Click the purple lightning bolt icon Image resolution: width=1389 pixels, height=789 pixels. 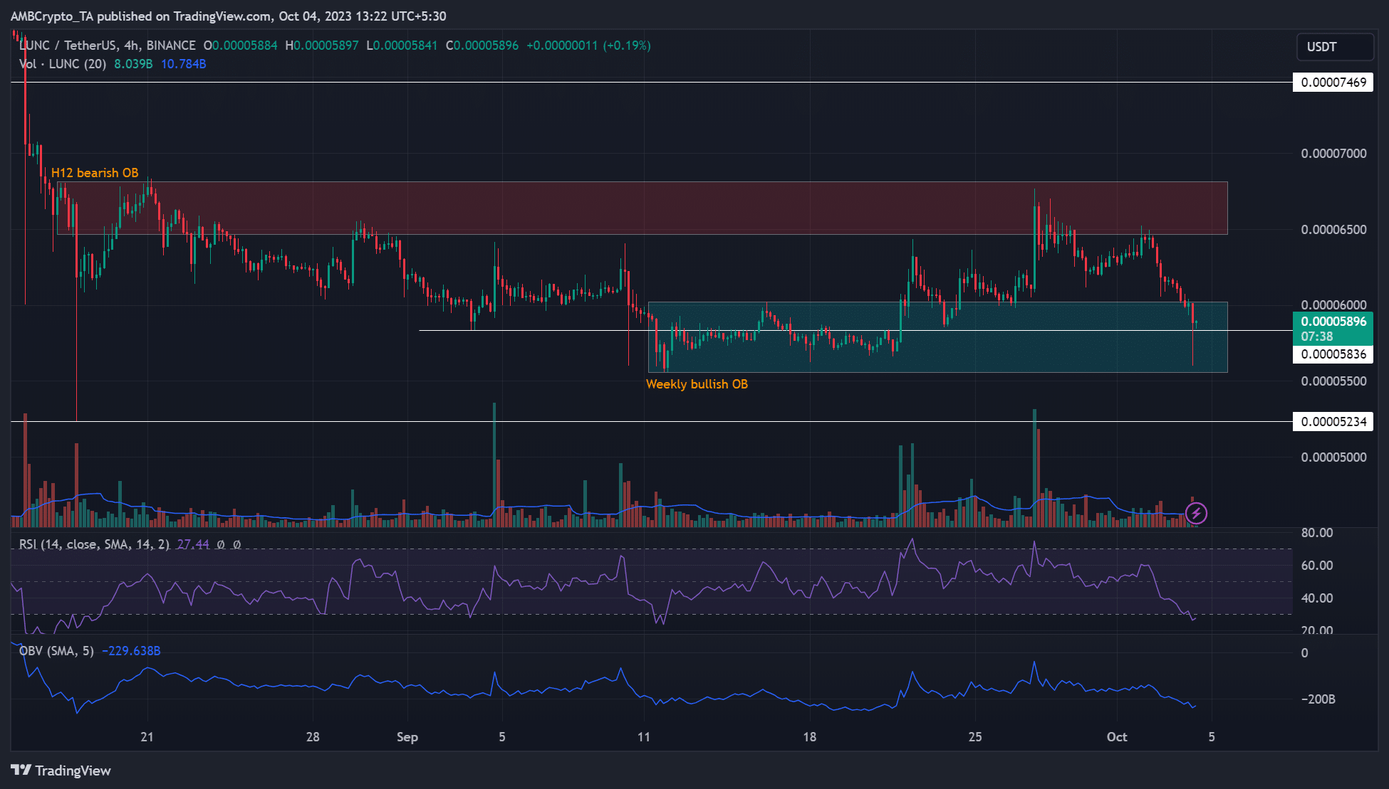[1196, 512]
